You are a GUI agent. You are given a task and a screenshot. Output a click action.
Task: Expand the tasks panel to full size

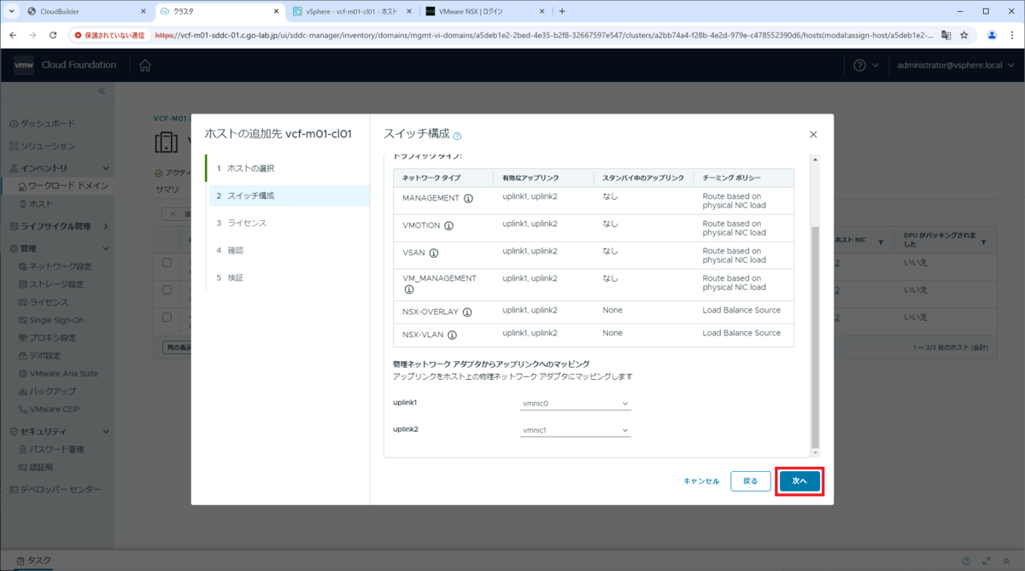(986, 561)
